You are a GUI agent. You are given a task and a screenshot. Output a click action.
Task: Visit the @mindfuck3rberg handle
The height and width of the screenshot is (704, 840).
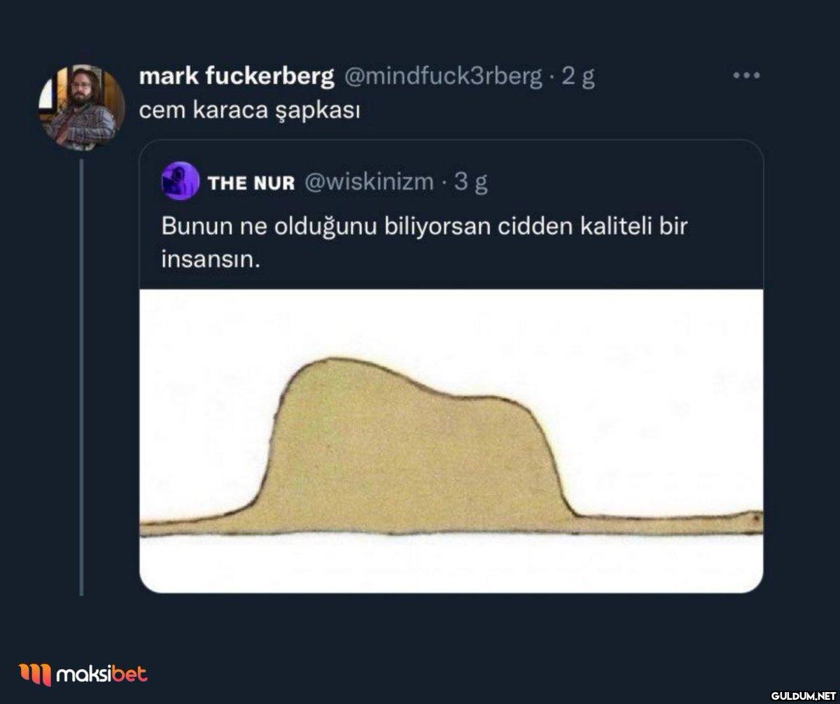pos(442,77)
